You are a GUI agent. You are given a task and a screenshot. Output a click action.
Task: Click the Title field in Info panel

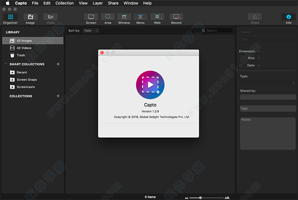268,40
